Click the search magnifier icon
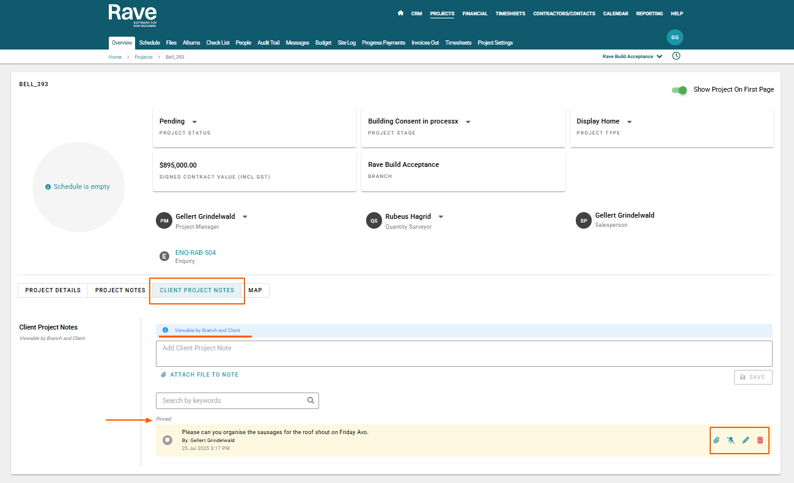This screenshot has height=483, width=794. tap(311, 400)
